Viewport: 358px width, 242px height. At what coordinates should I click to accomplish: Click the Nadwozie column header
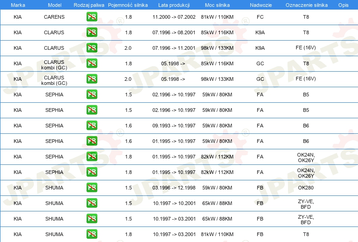point(261,5)
